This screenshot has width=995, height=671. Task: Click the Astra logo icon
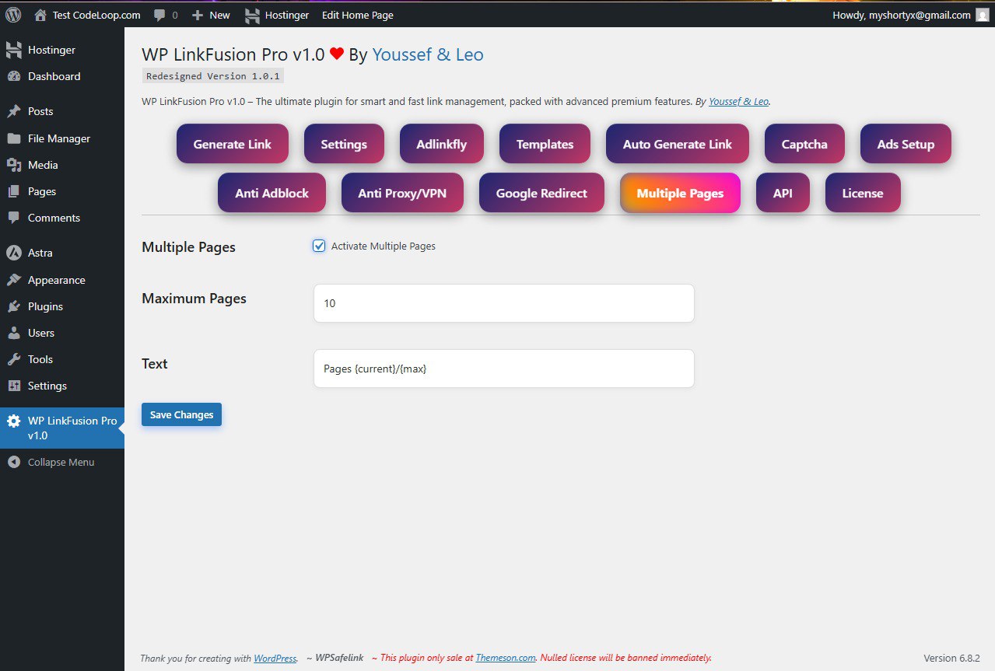pyautogui.click(x=14, y=253)
